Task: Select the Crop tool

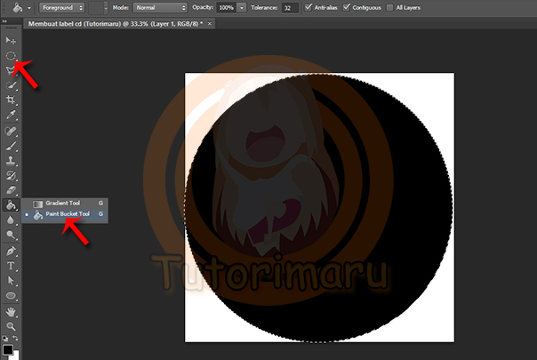Action: pyautogui.click(x=11, y=100)
